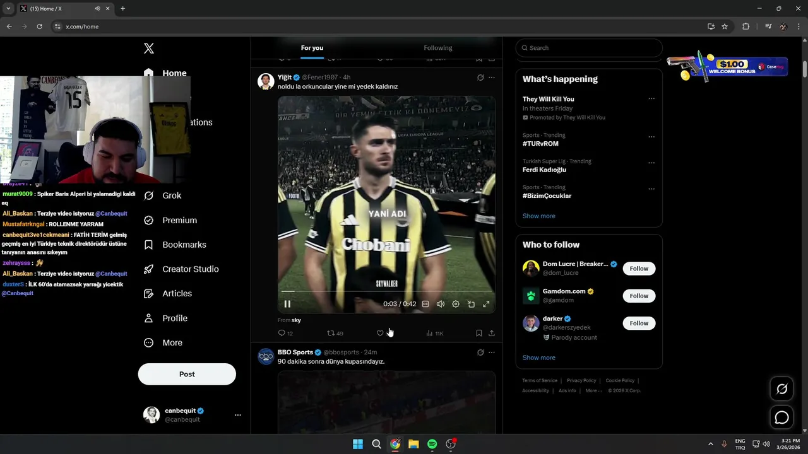The width and height of the screenshot is (808, 454).
Task: Toggle video captions
Action: (425, 304)
